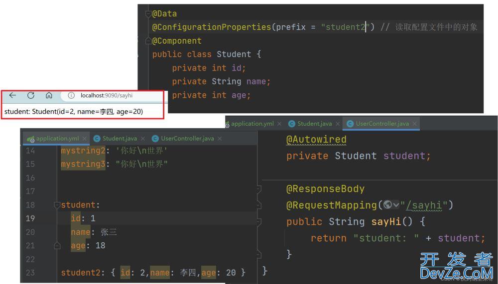Open the browser home page
Image resolution: width=498 pixels, height=284 pixels.
(49, 95)
